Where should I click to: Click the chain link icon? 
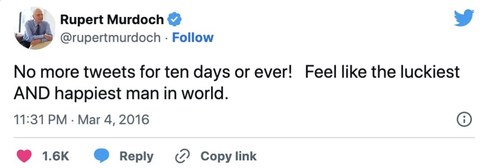click(182, 156)
